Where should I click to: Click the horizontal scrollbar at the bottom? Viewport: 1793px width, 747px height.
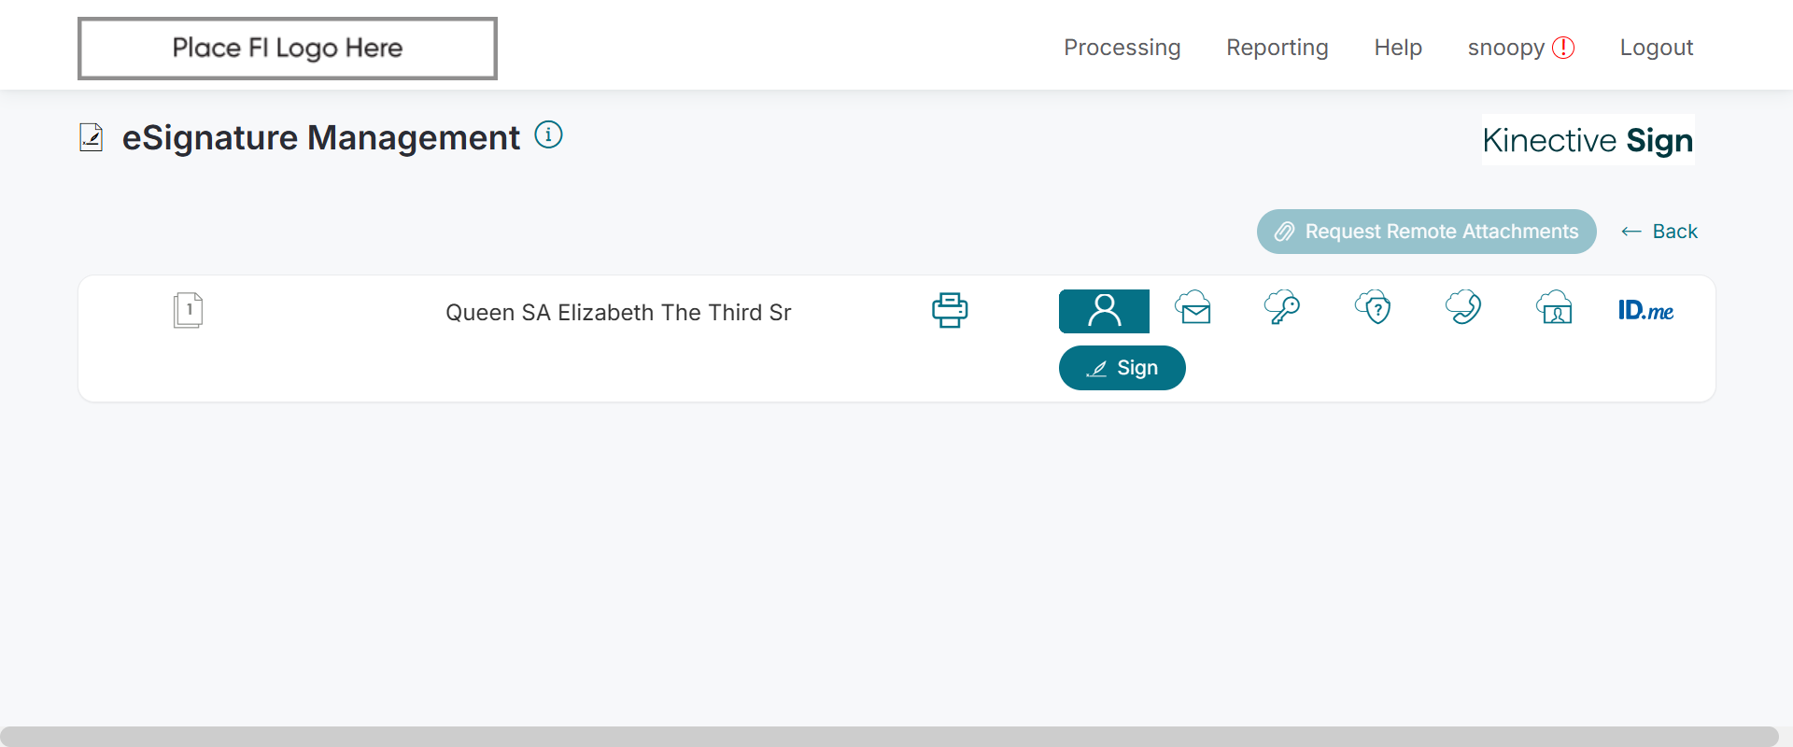[887, 736]
